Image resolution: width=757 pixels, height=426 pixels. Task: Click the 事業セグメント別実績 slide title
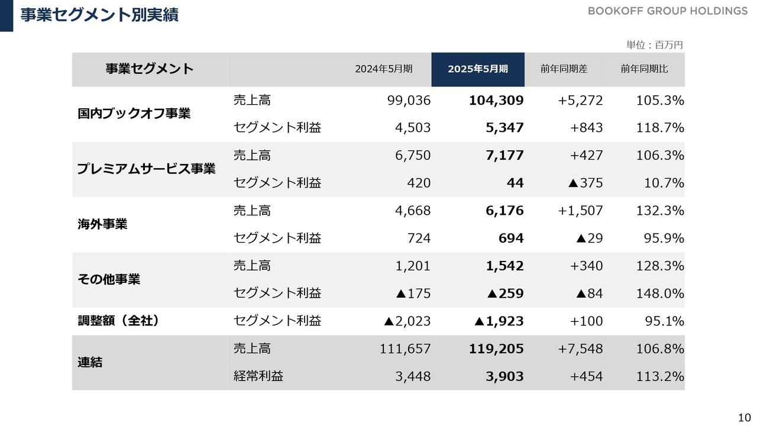tap(99, 15)
